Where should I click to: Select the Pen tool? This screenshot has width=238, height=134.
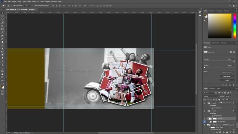[x=2, y=61]
